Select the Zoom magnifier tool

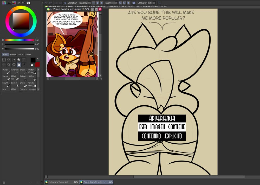[9, 65]
